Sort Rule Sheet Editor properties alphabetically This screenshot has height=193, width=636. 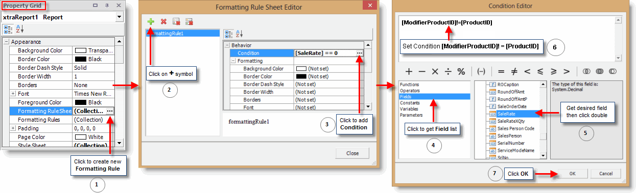240,33
